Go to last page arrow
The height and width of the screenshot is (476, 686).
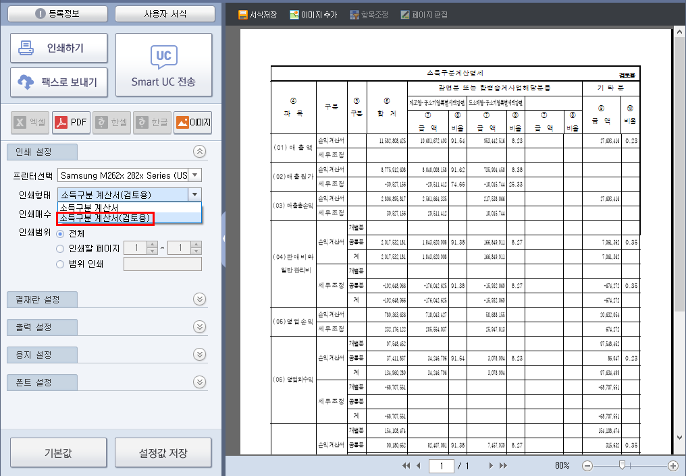tap(503, 466)
